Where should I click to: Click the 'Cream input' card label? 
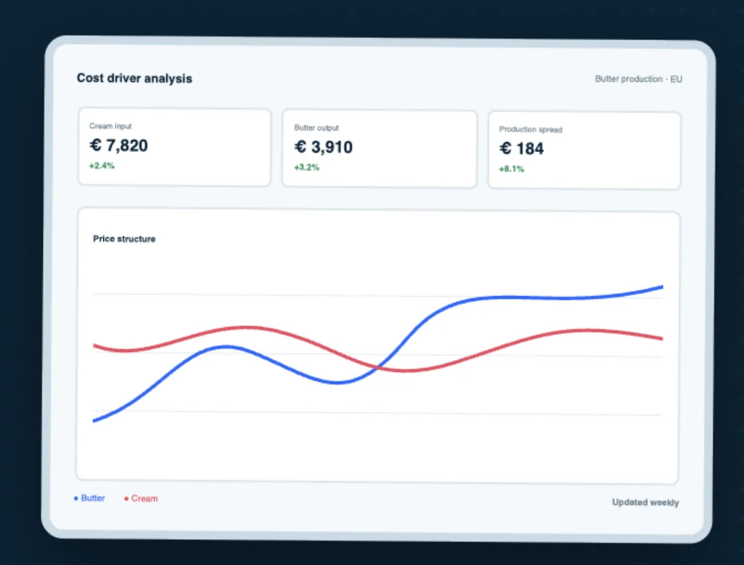pyautogui.click(x=110, y=125)
